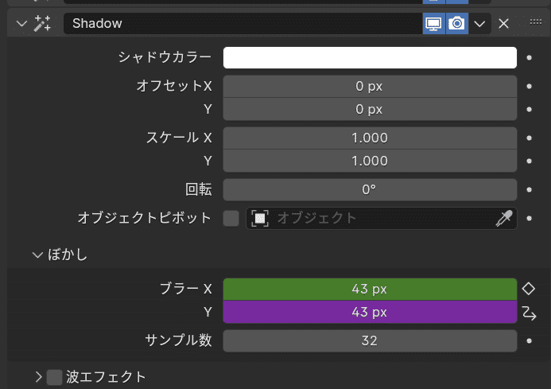Open the オブジェクト picker field
This screenshot has height=389, width=551.
(x=382, y=219)
